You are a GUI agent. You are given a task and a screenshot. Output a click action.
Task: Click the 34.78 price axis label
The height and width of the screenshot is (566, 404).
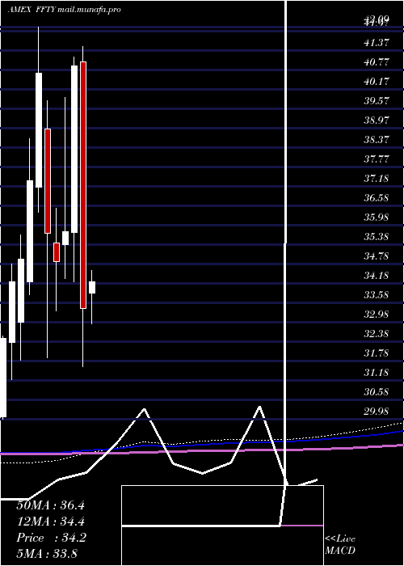click(377, 256)
